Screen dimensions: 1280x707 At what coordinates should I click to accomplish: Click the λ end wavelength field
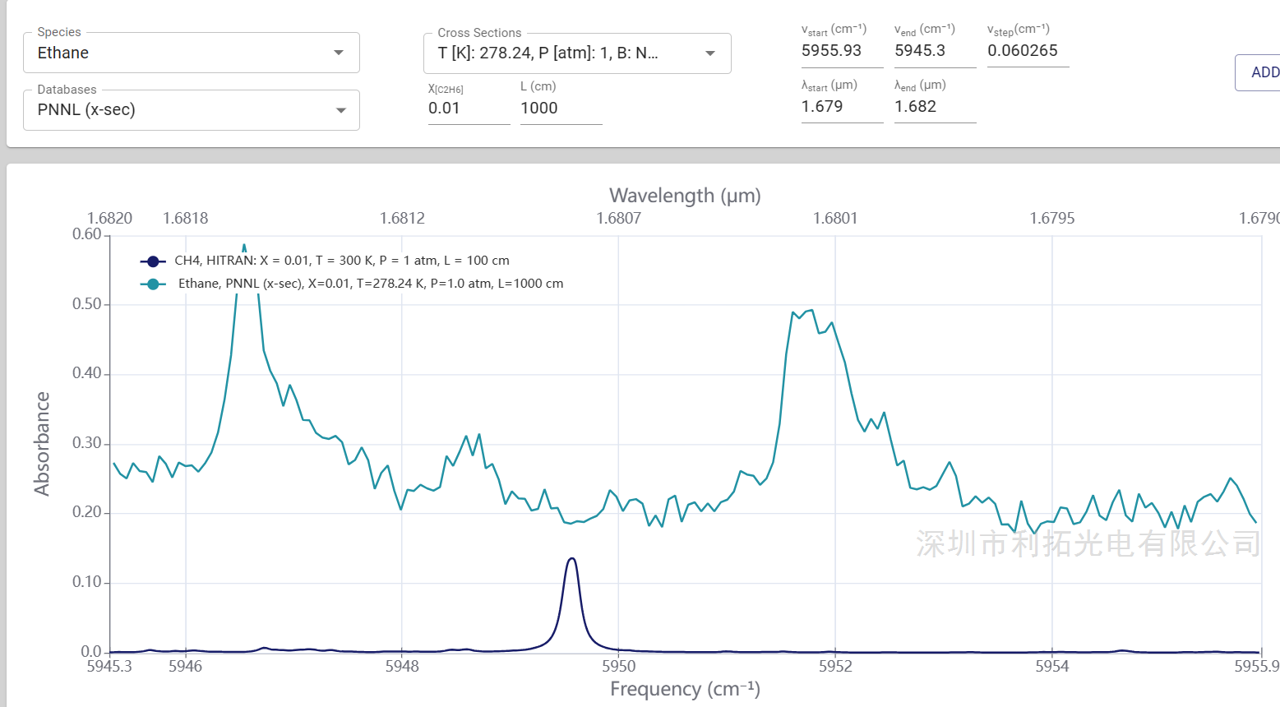(x=935, y=106)
